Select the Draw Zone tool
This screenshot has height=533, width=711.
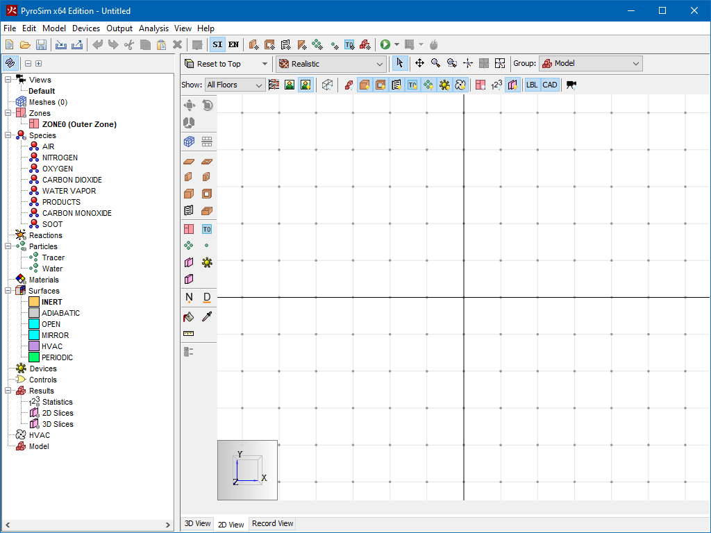point(189,229)
